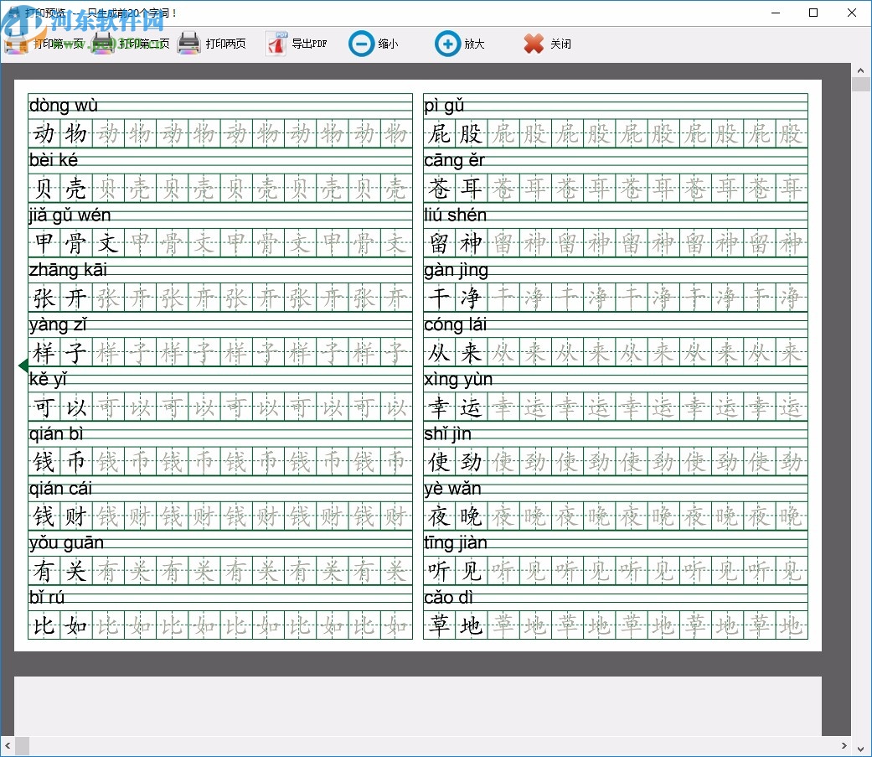
Task: Zoom out with the 缩小 minus icon
Action: [361, 44]
